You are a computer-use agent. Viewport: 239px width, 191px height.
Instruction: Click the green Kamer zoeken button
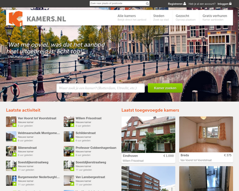pos(165,88)
